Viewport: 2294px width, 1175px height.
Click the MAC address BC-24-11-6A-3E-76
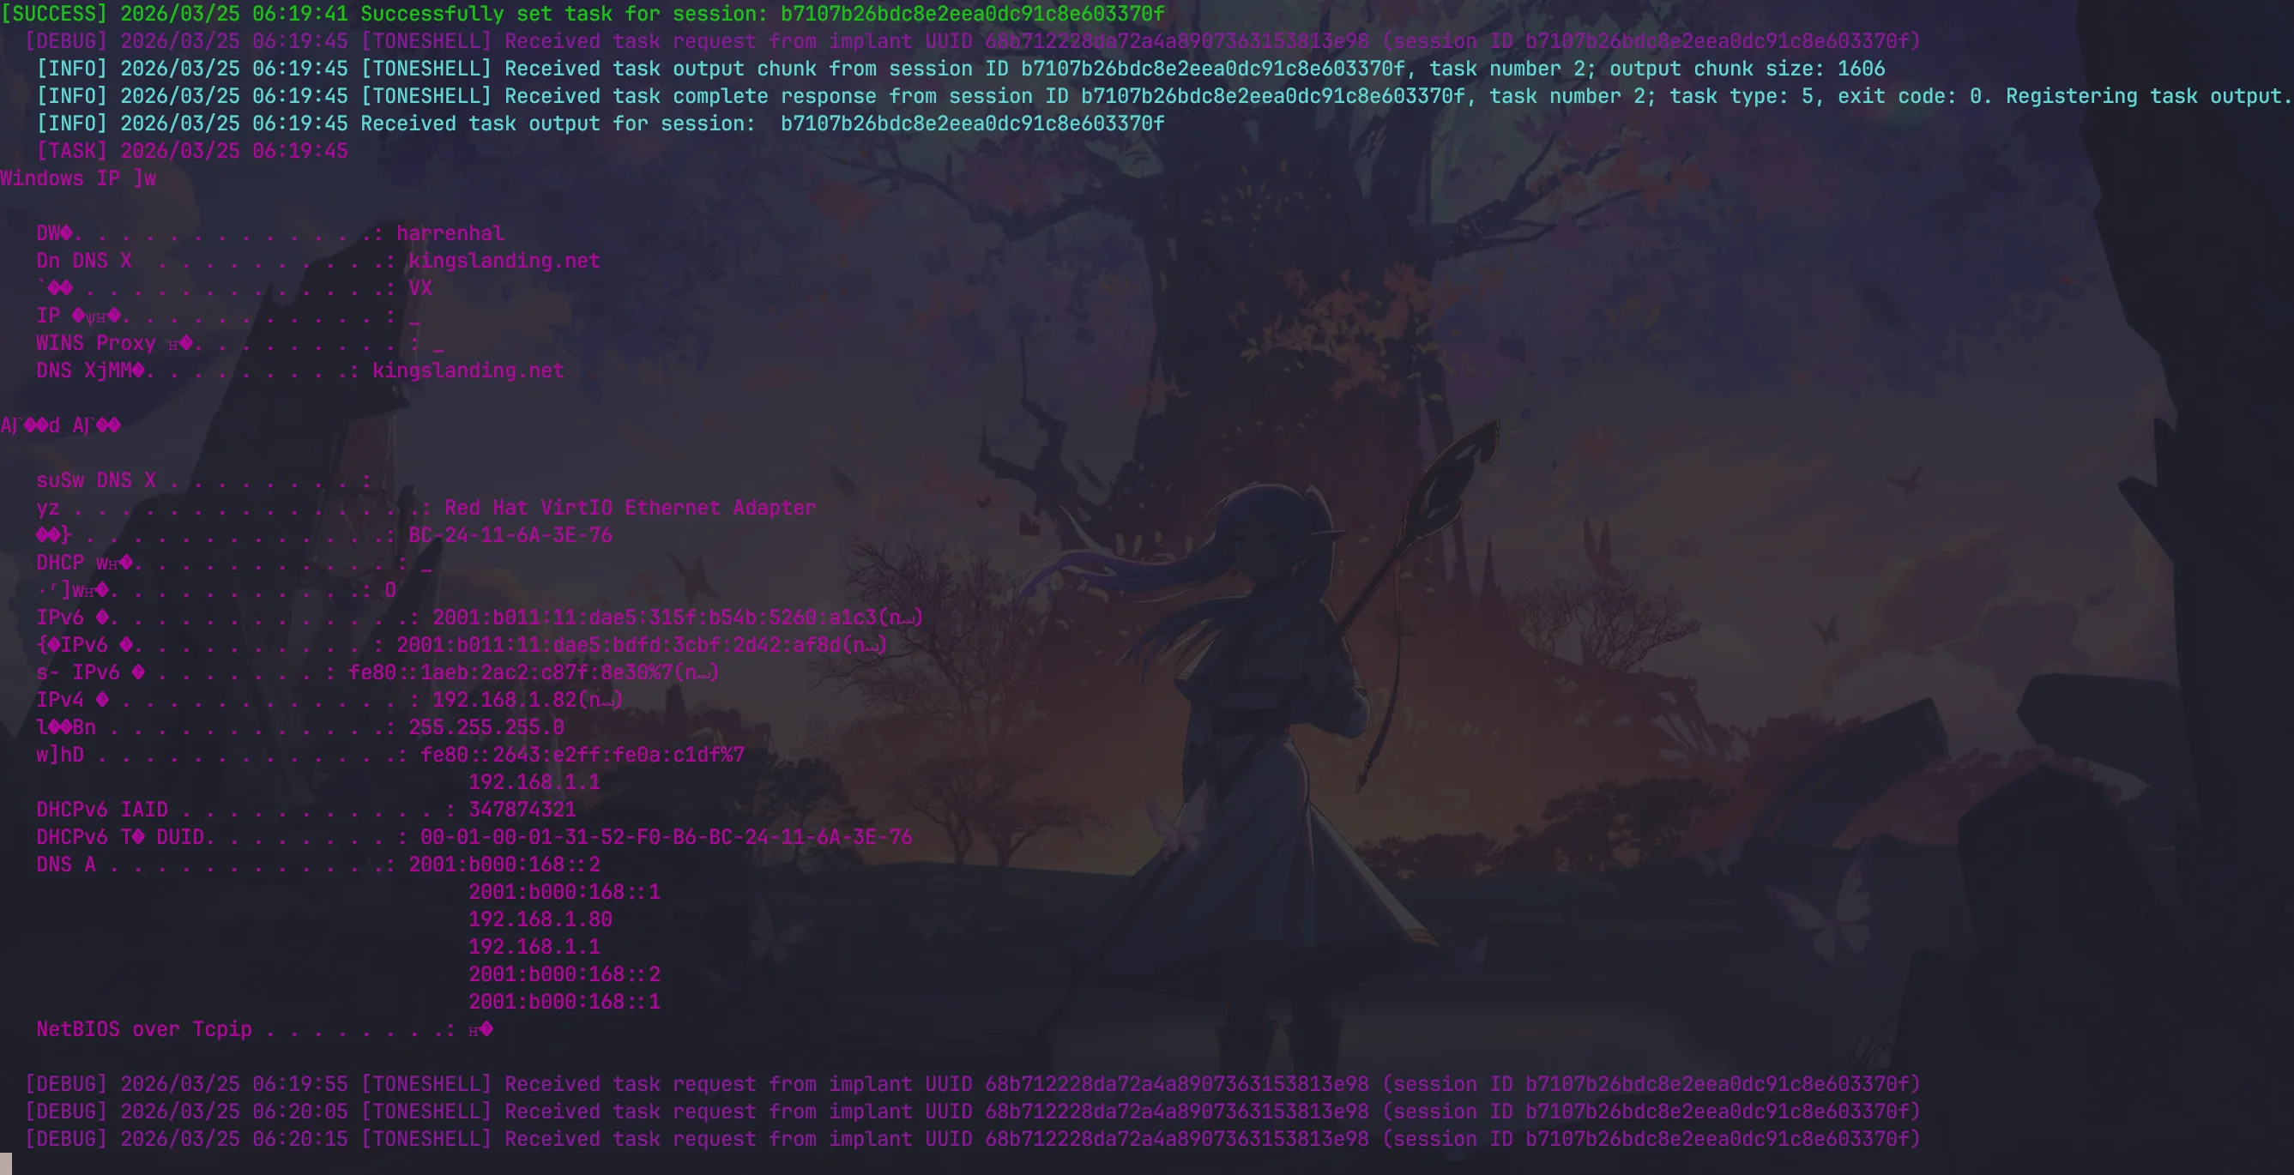click(510, 536)
